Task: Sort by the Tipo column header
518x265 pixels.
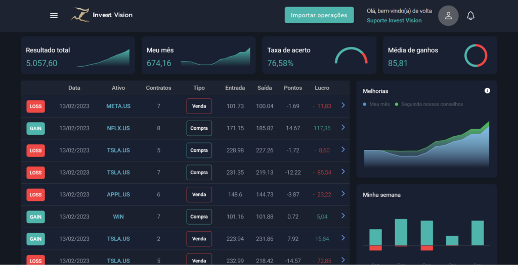Action: pos(199,88)
